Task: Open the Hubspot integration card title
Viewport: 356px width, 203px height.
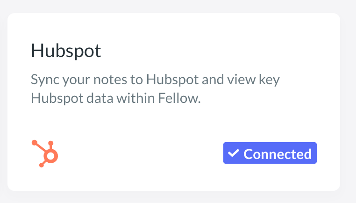Action: click(x=66, y=51)
